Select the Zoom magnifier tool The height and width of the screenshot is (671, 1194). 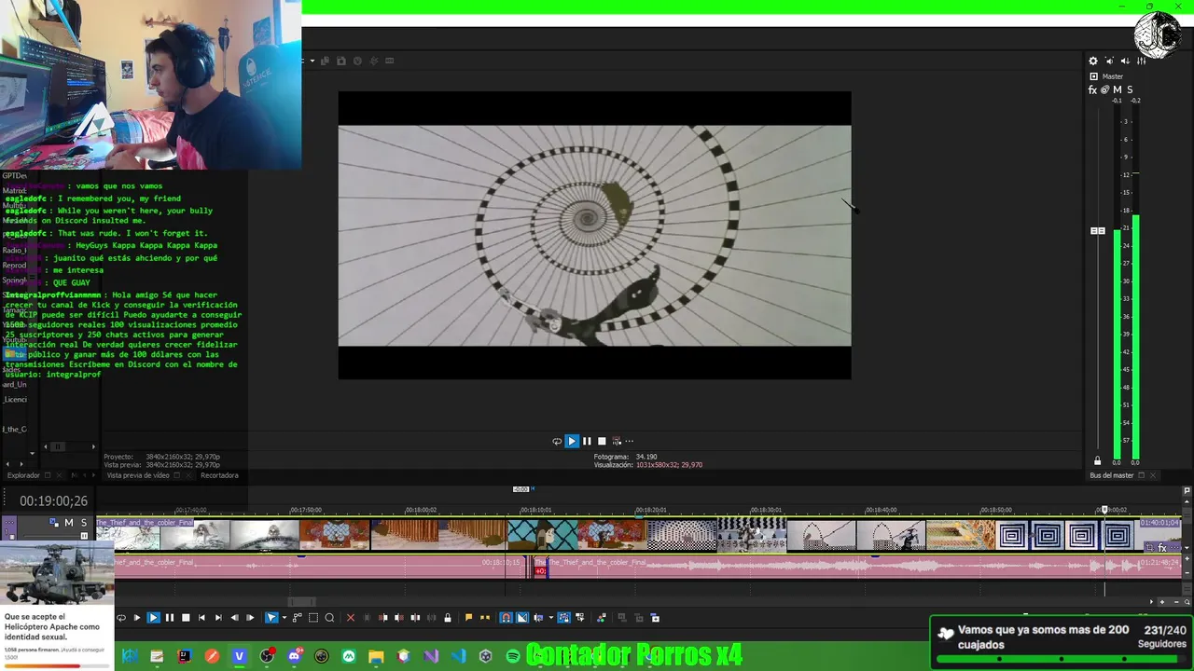tap(329, 617)
